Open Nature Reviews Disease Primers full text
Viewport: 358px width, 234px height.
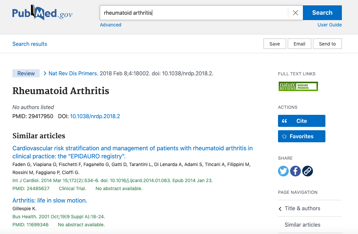click(298, 86)
